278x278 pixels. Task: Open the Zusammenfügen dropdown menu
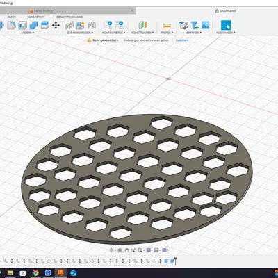[x=80, y=33]
